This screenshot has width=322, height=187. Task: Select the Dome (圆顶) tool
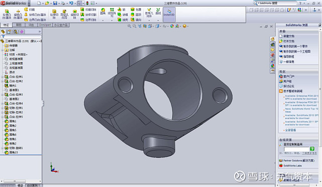coord(136,15)
